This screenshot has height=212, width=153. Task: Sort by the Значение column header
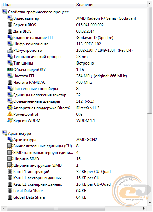point(110,5)
